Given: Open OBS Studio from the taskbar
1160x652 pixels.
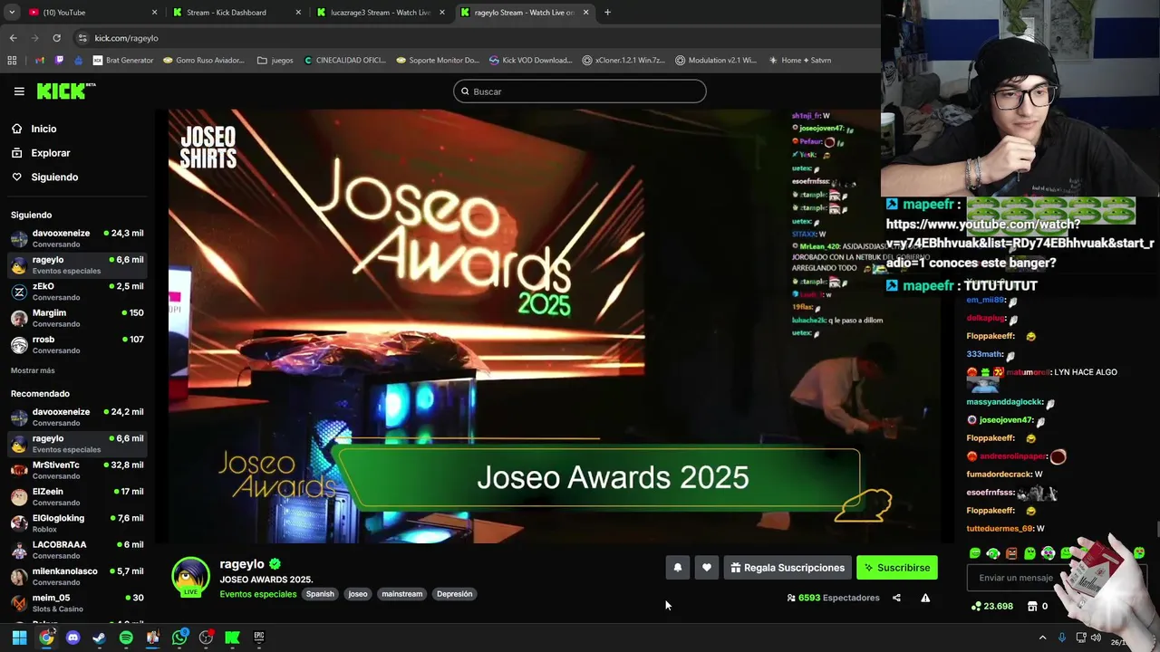Looking at the screenshot, I should pyautogui.click(x=206, y=638).
